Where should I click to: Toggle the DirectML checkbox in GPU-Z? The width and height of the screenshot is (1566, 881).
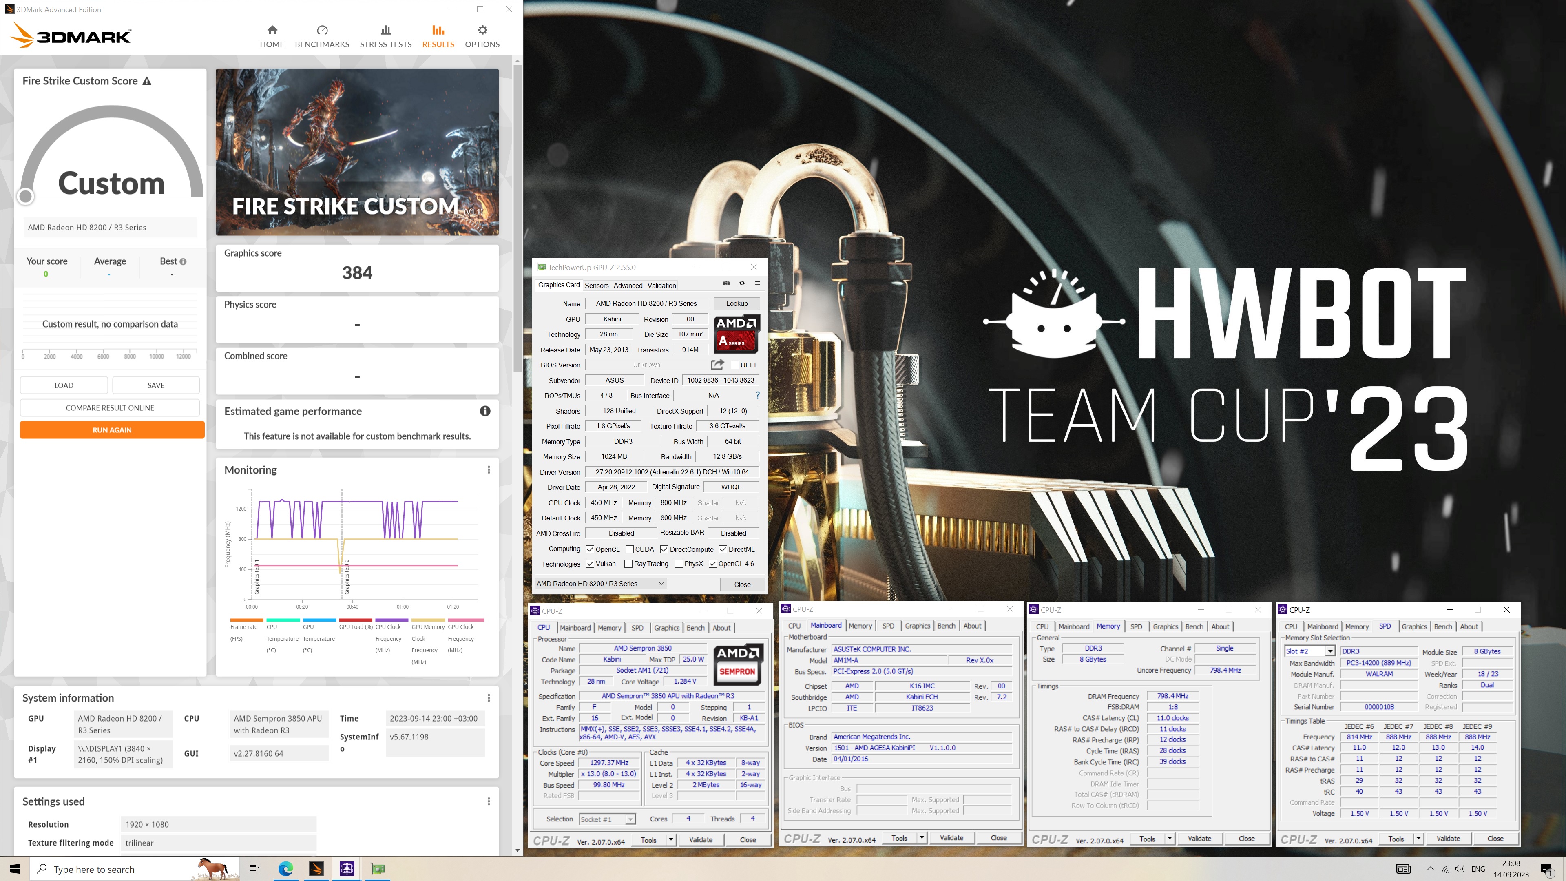coord(723,549)
